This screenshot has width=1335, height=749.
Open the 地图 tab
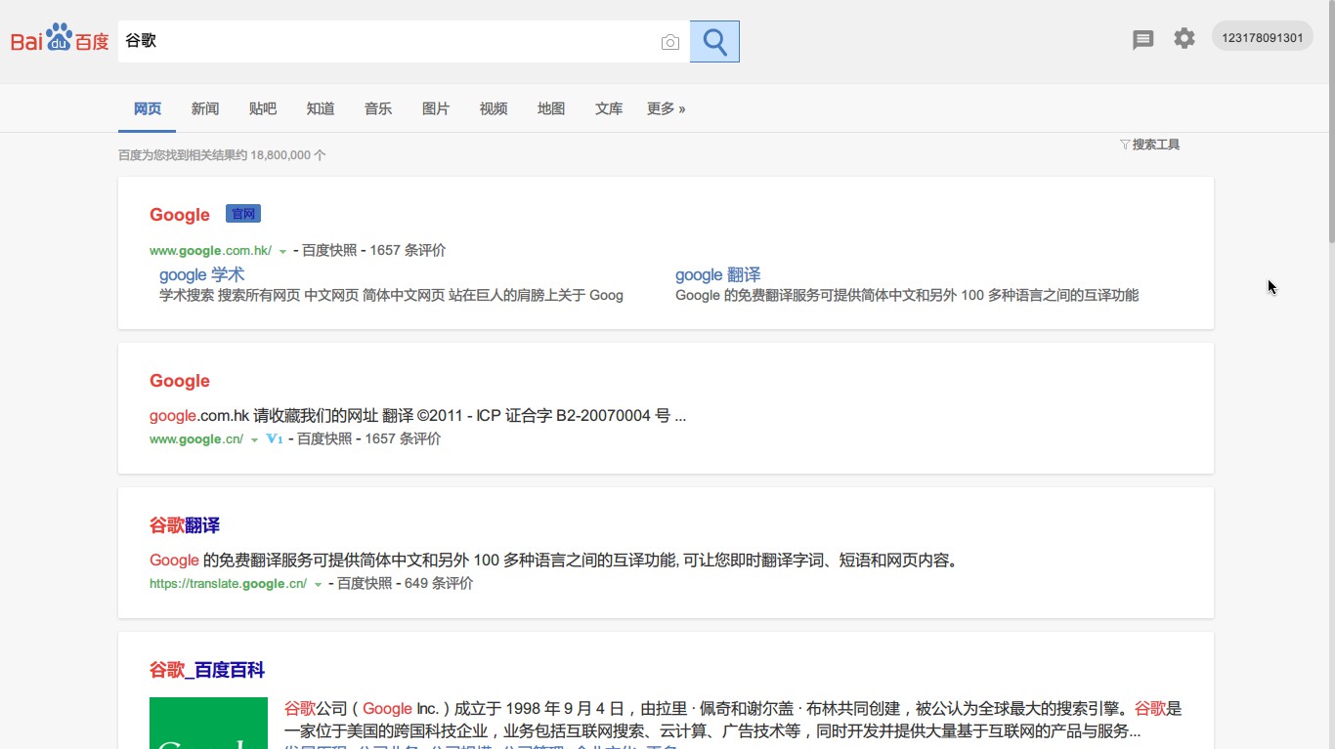(551, 108)
